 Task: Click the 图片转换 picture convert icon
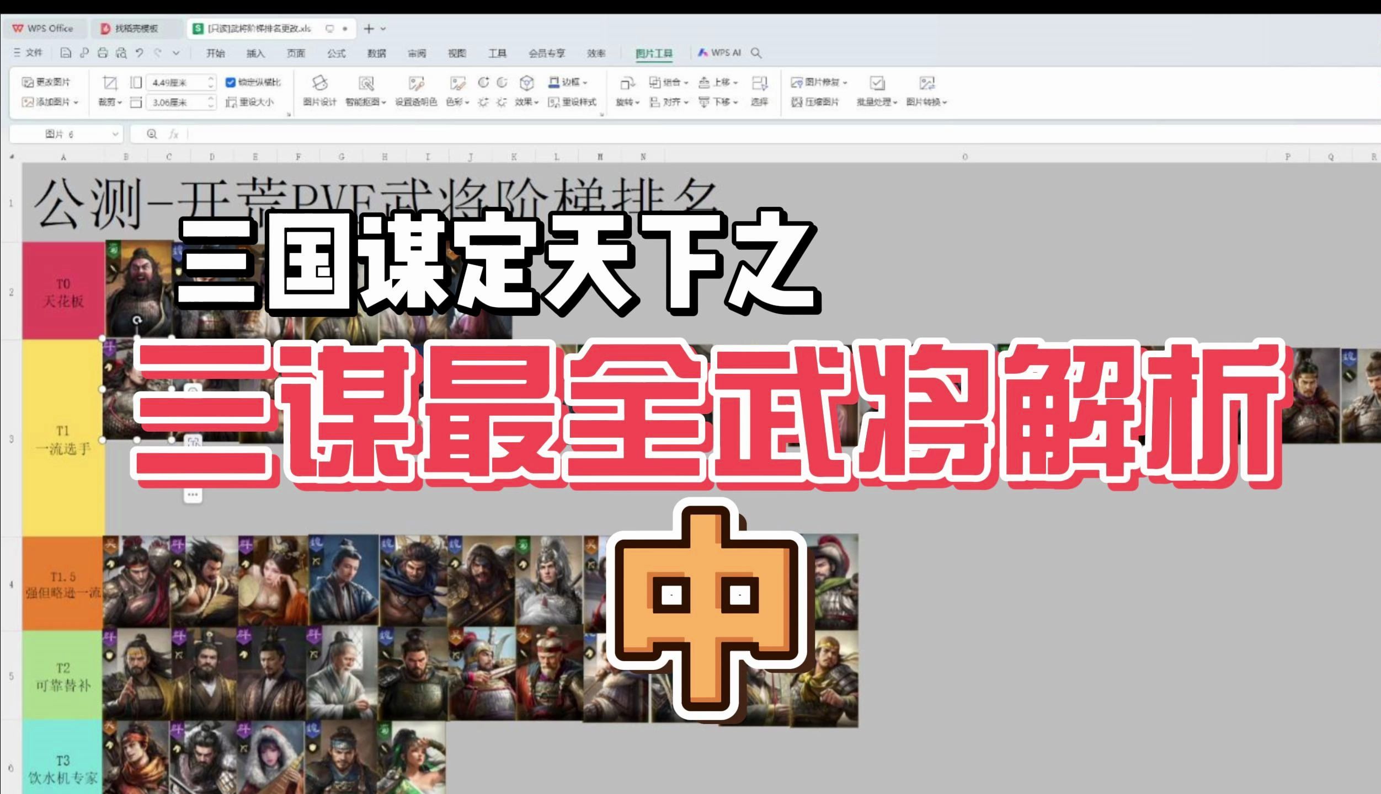pos(927,83)
